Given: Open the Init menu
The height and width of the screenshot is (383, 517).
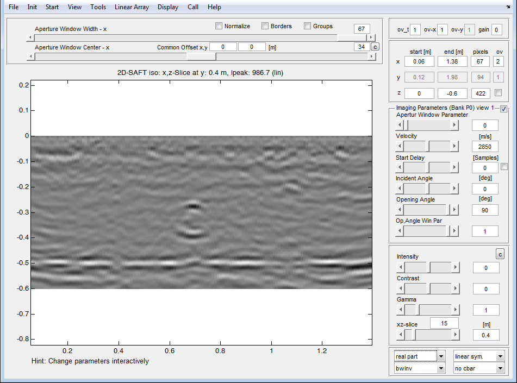Looking at the screenshot, I should (32, 7).
